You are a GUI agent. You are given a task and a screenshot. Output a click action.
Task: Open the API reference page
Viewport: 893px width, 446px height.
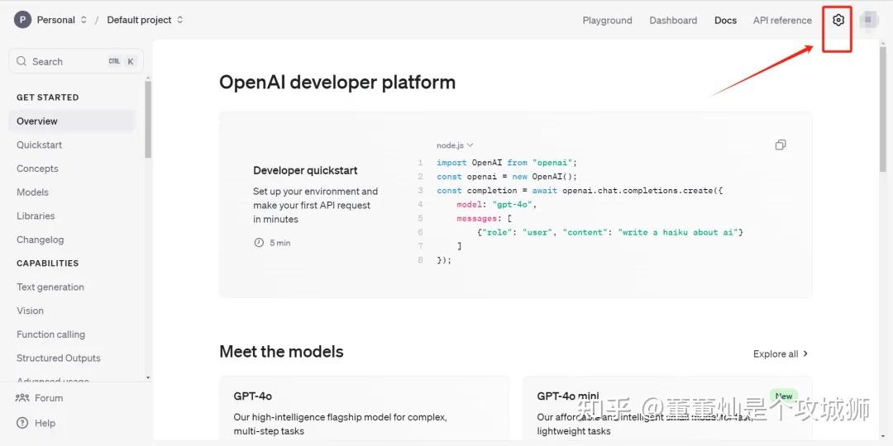pyautogui.click(x=782, y=21)
